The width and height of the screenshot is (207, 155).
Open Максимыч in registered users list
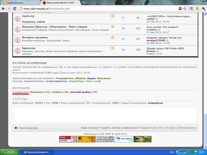[x=104, y=78]
